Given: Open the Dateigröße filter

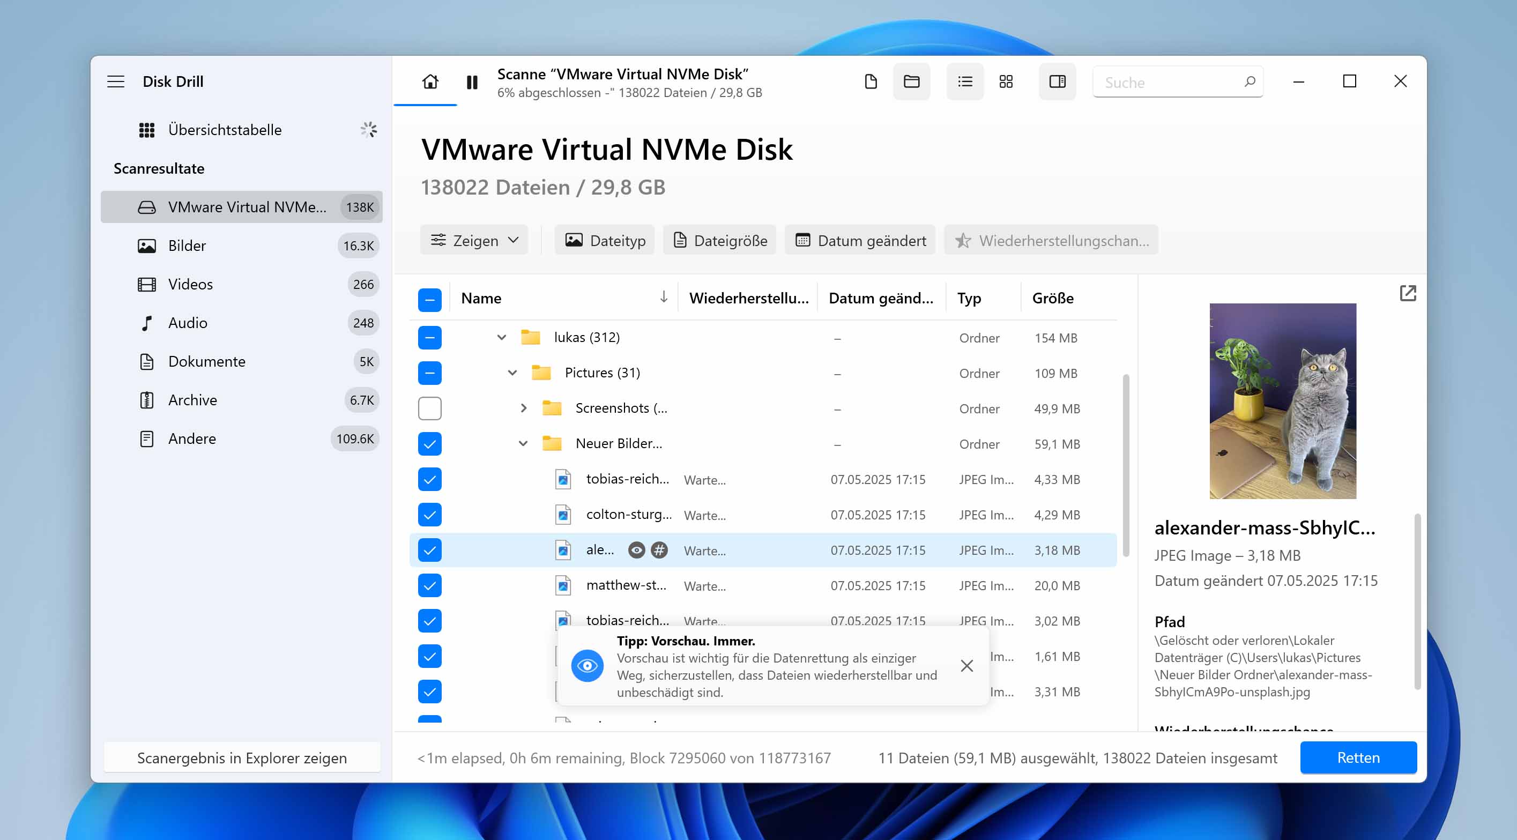Looking at the screenshot, I should [719, 240].
